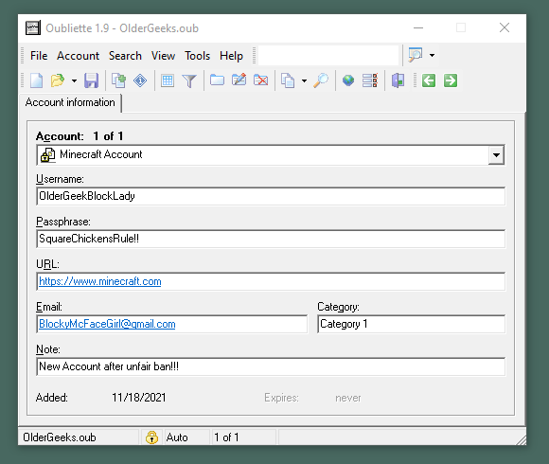This screenshot has width=549, height=464.
Task: Open the Tools menu
Action: (197, 56)
